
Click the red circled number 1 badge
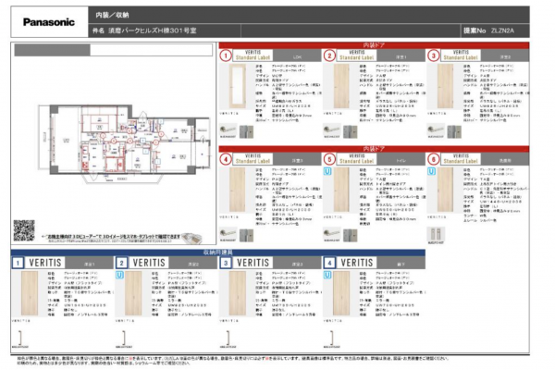pos(226,55)
